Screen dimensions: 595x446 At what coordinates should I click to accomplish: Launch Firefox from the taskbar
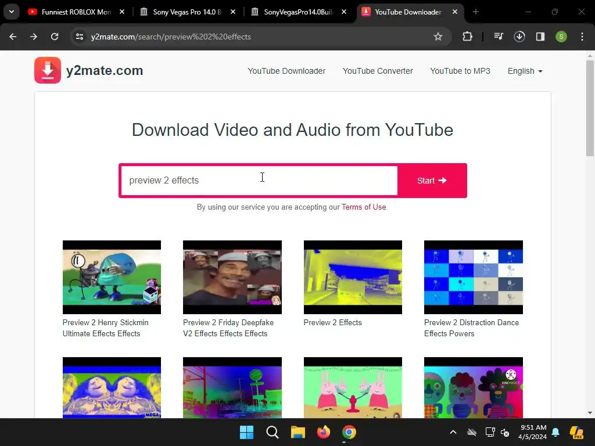323,432
